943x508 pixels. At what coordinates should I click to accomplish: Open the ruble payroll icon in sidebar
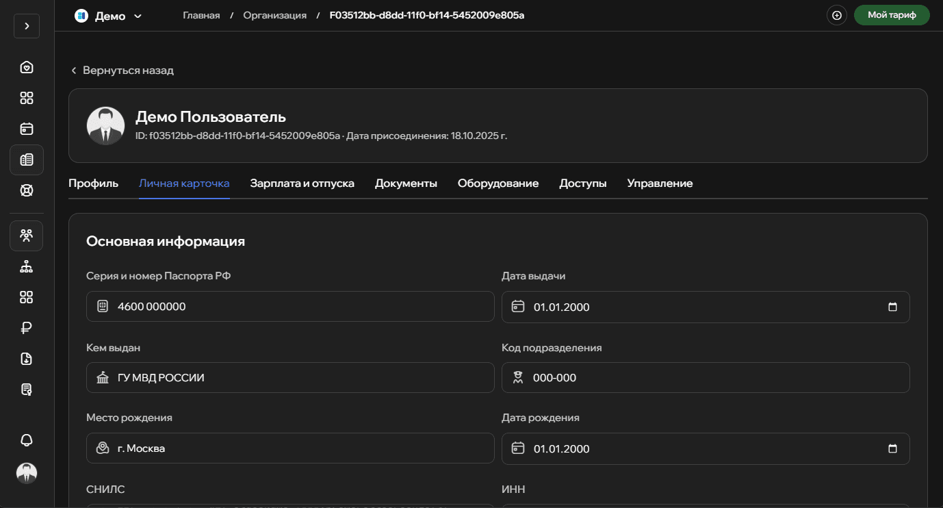27,328
